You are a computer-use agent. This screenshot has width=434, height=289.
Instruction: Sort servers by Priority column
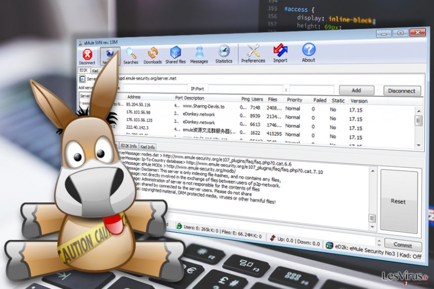[x=295, y=100]
